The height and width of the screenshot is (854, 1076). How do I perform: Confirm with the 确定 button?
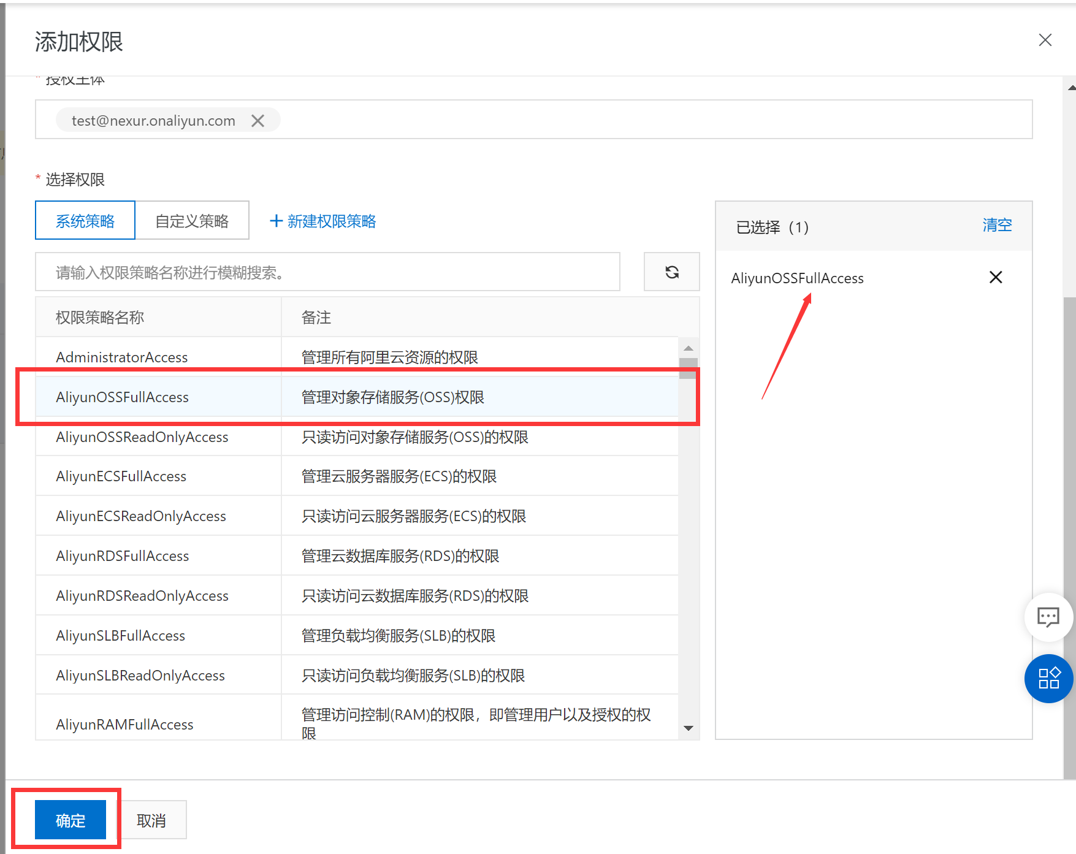coord(71,820)
